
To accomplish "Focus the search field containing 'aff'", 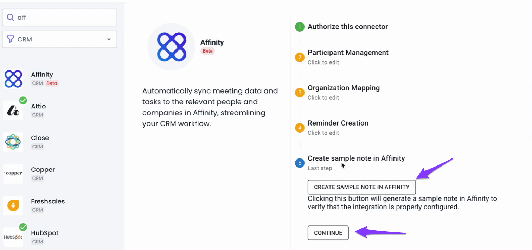I will [60, 18].
